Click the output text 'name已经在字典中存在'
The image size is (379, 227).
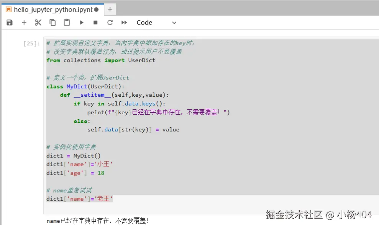click(78, 221)
